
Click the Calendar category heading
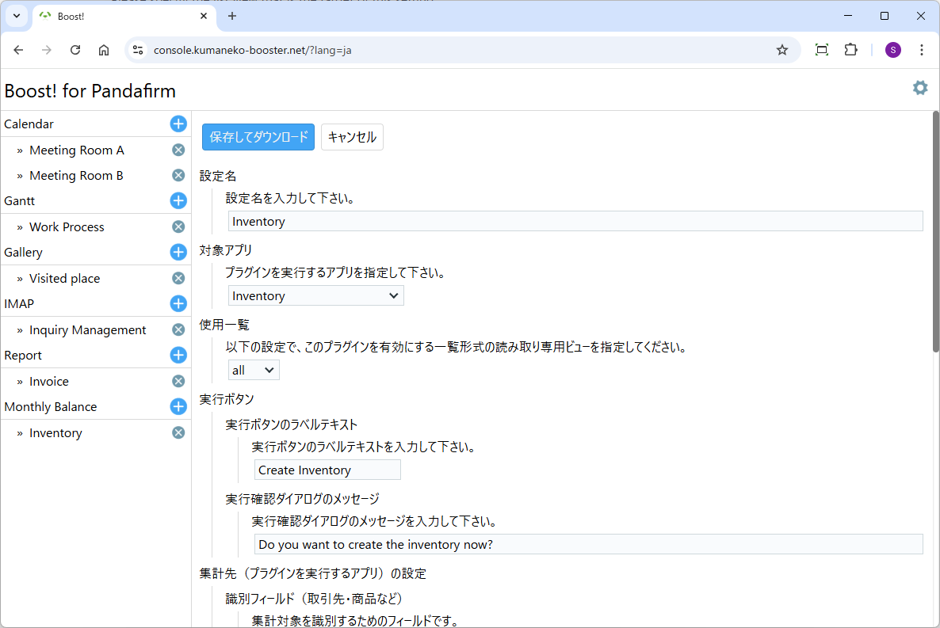pos(29,124)
